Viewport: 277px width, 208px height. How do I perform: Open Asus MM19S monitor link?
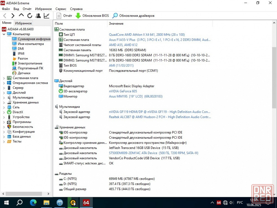pyautogui.click(x=136, y=97)
